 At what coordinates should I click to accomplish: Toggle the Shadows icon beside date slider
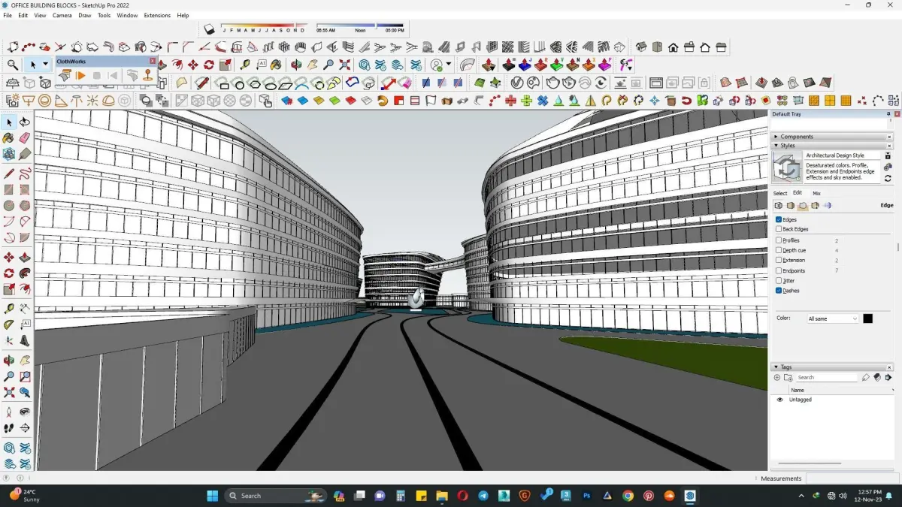point(210,29)
